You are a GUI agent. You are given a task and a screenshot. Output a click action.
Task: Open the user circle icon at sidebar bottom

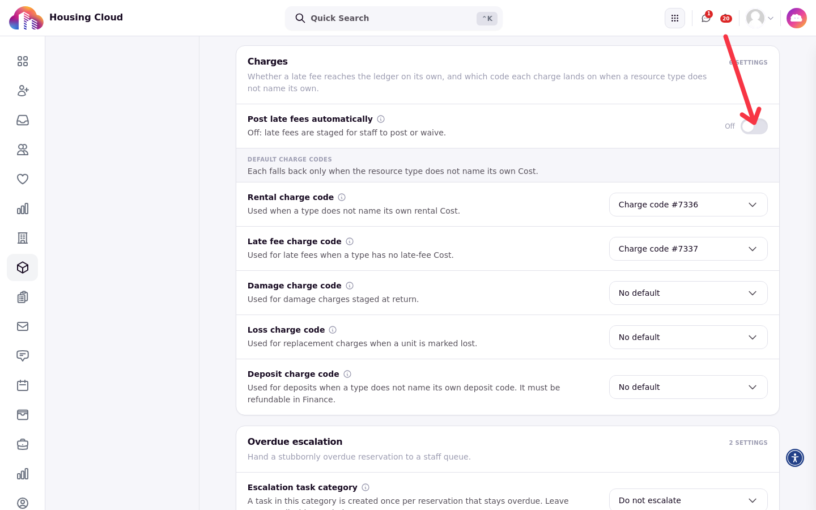click(x=23, y=503)
